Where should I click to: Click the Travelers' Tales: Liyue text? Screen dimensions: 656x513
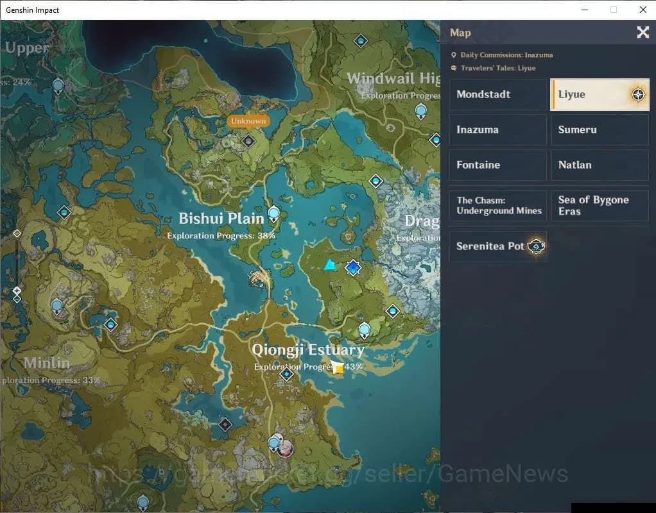click(x=498, y=68)
